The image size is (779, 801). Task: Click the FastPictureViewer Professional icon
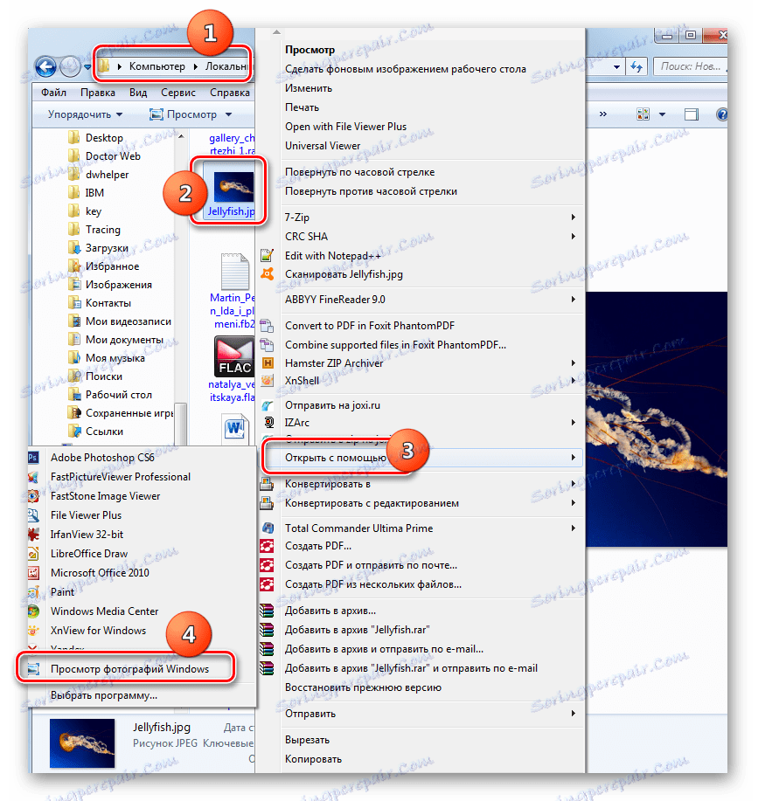pos(33,477)
